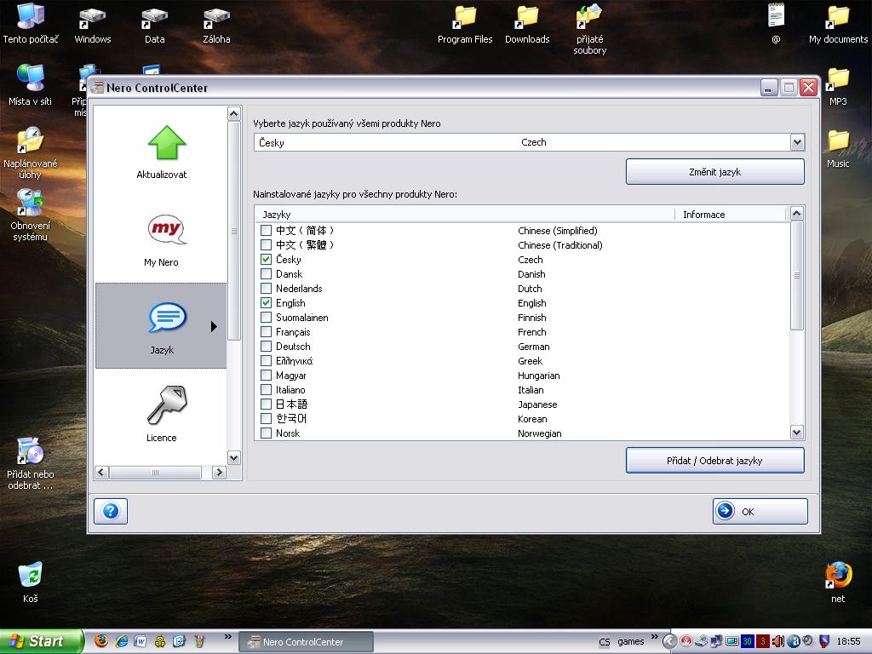Tick the Chinese (Traditional) language checkbox
Screen dimensions: 872x654
pyautogui.click(x=267, y=244)
